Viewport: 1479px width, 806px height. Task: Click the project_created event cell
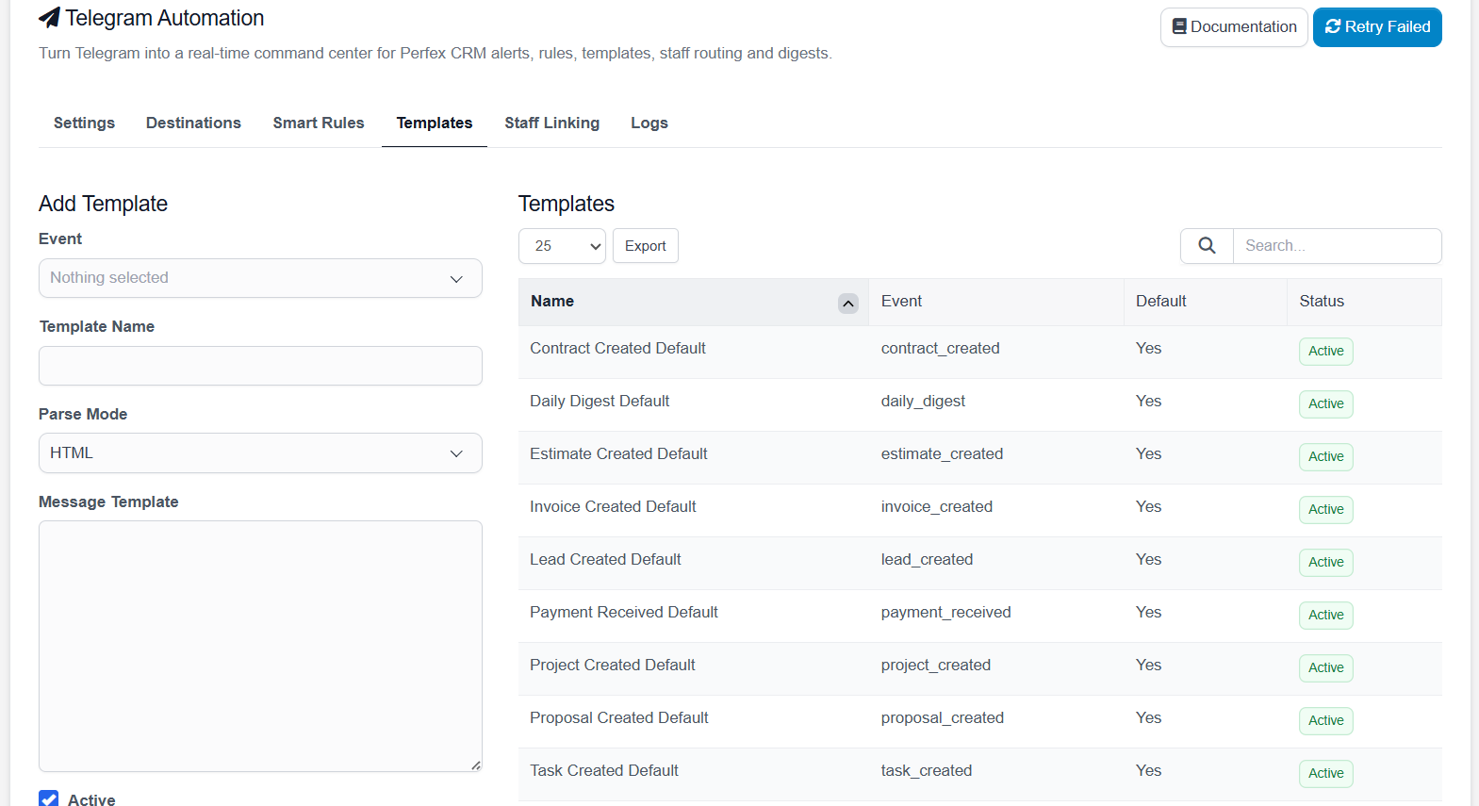936,666
